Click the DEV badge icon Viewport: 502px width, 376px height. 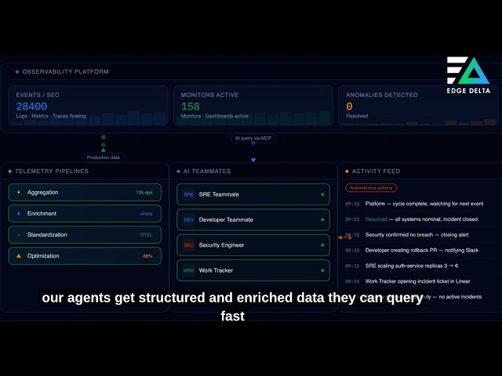pyautogui.click(x=188, y=219)
